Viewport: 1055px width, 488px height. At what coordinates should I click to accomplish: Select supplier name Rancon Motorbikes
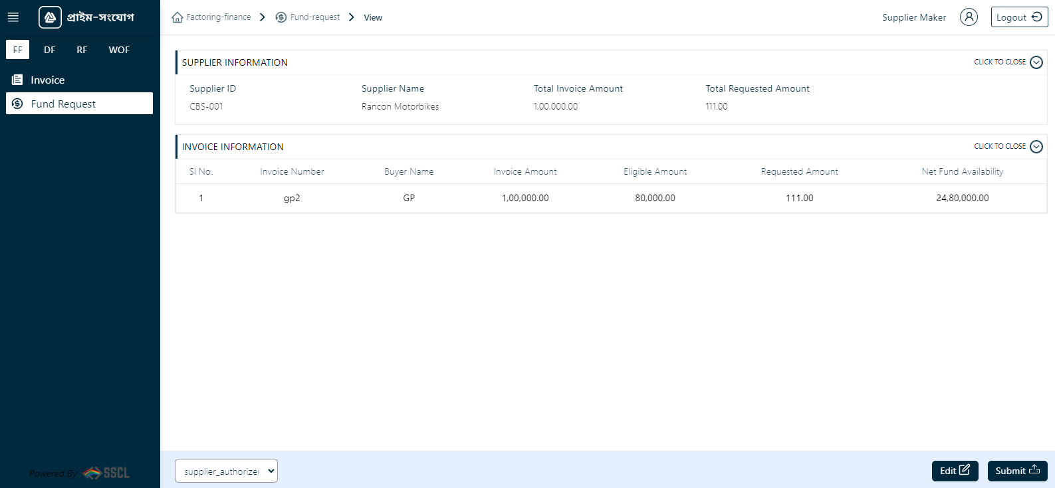pyautogui.click(x=400, y=106)
